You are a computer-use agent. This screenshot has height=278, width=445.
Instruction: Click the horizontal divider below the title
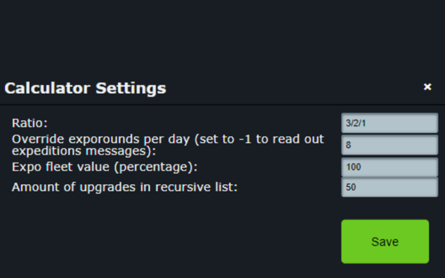click(x=222, y=105)
